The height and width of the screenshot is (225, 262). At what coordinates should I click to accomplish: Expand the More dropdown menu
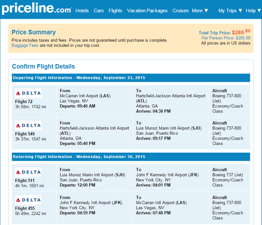(200, 10)
